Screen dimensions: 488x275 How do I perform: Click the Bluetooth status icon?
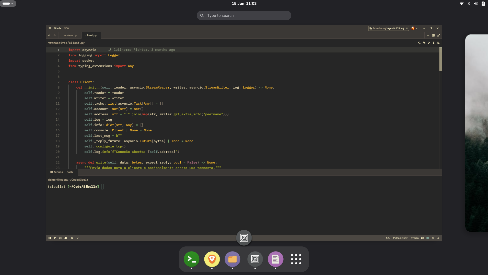[x=469, y=4]
